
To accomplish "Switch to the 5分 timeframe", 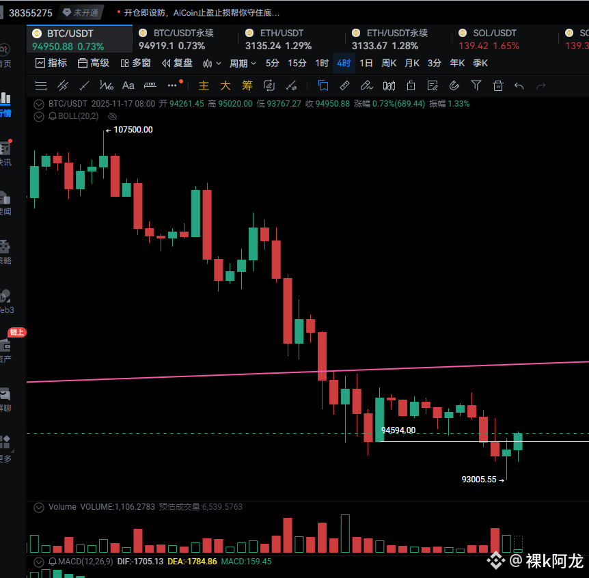I will point(273,63).
